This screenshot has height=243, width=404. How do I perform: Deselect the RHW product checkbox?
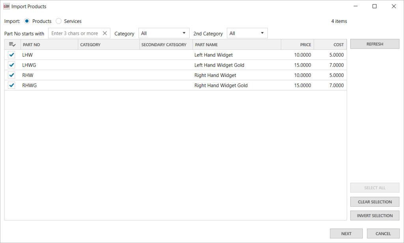tap(12, 75)
